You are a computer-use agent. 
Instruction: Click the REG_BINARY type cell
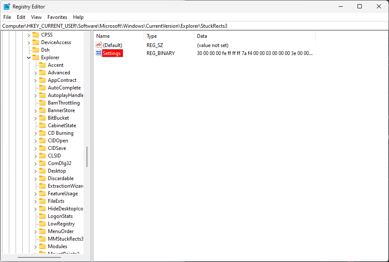pos(160,53)
